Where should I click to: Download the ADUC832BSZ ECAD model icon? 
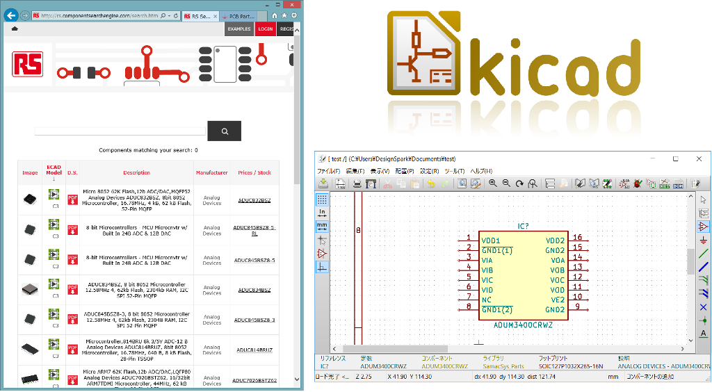pyautogui.click(x=54, y=195)
